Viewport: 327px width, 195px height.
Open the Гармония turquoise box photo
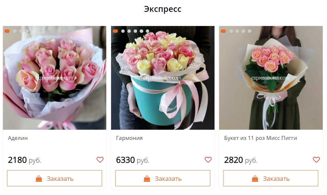163,78
